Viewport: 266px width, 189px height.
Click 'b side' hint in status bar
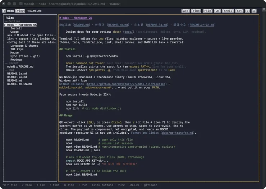pyautogui.click(x=69, y=185)
